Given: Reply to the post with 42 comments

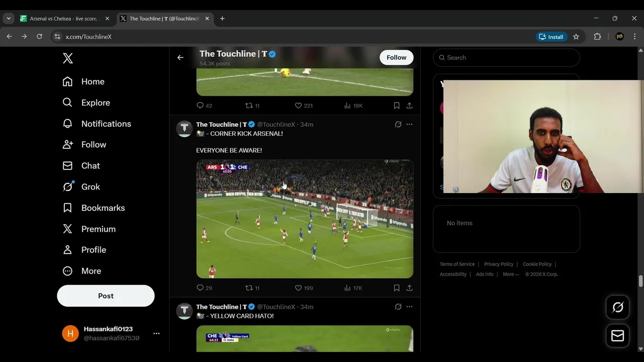Looking at the screenshot, I should tap(204, 106).
